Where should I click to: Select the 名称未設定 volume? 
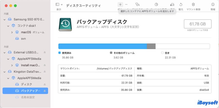click(25, 97)
